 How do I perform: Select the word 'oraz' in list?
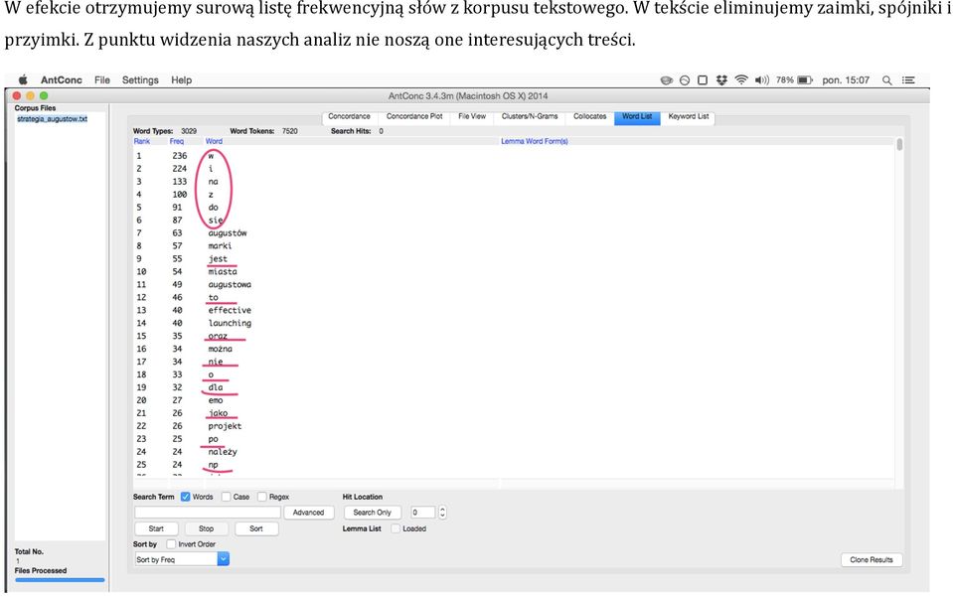click(x=218, y=336)
